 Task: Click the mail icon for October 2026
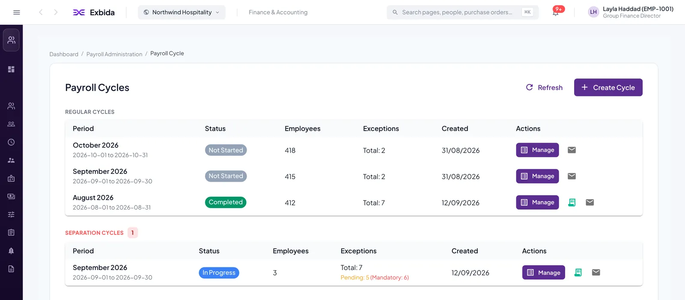[572, 150]
